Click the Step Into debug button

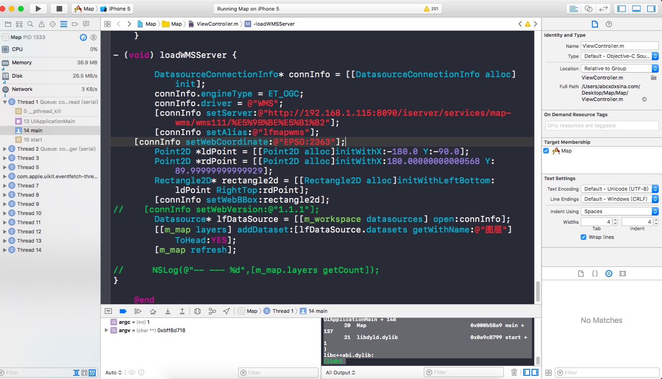[168, 311]
